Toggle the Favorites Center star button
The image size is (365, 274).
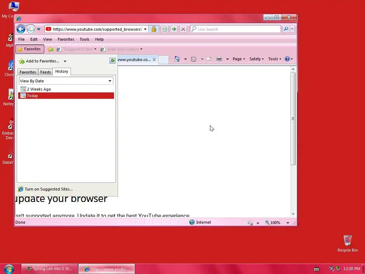(30, 49)
